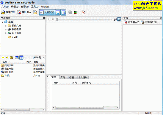
Task: Click the red A PDF toolbar icon
Action: (83, 13)
